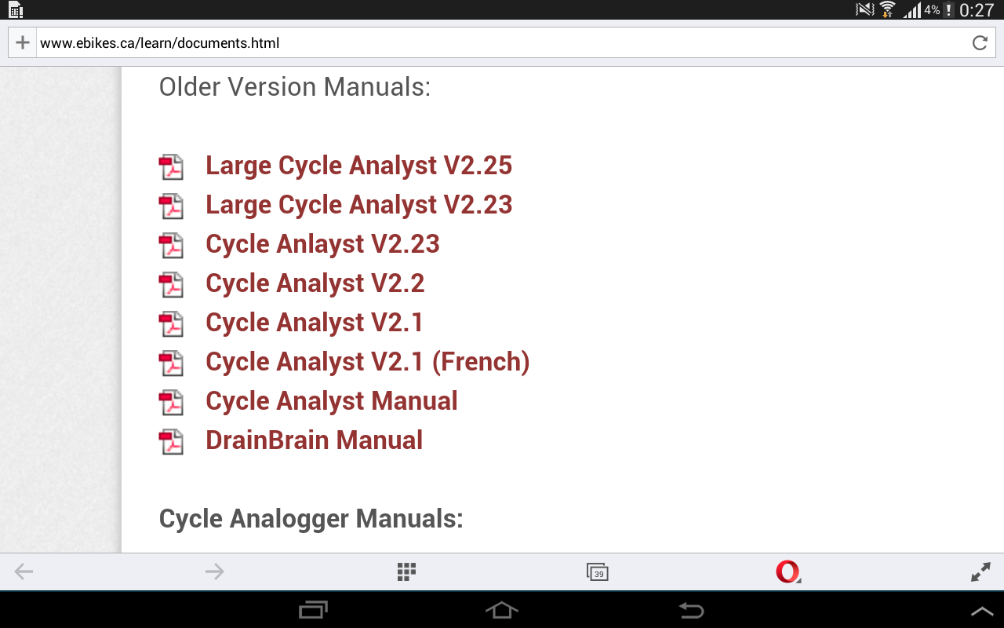1004x628 pixels.
Task: Enter fullscreen with the expand arrows icon
Action: 980,572
